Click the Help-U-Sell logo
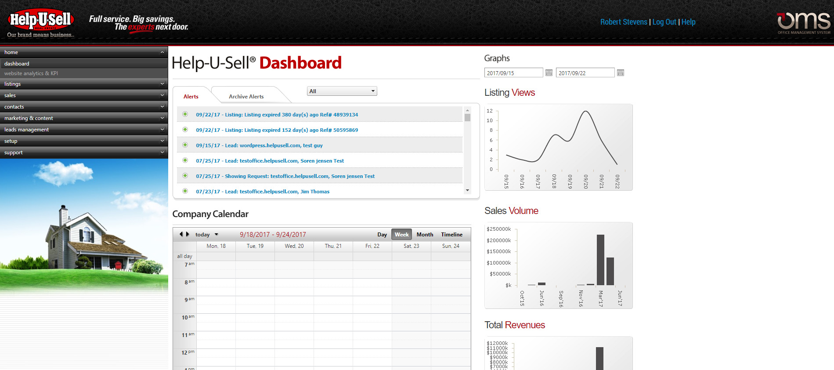Image resolution: width=834 pixels, height=370 pixels. click(x=40, y=23)
